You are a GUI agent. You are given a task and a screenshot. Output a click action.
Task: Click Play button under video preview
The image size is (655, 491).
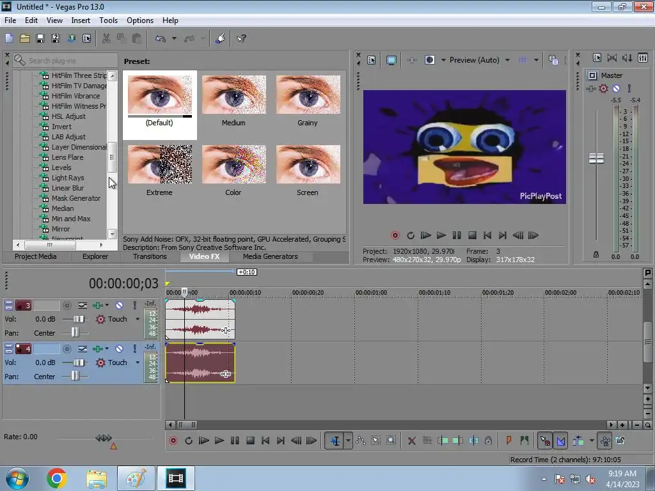click(x=441, y=235)
